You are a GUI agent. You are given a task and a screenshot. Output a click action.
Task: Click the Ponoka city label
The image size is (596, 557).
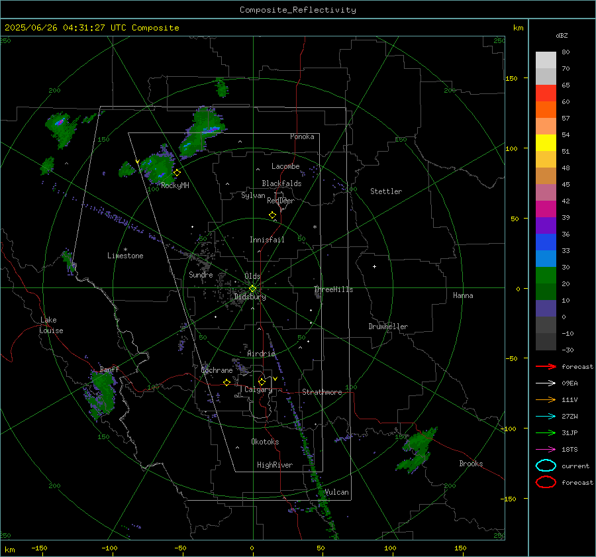click(302, 136)
